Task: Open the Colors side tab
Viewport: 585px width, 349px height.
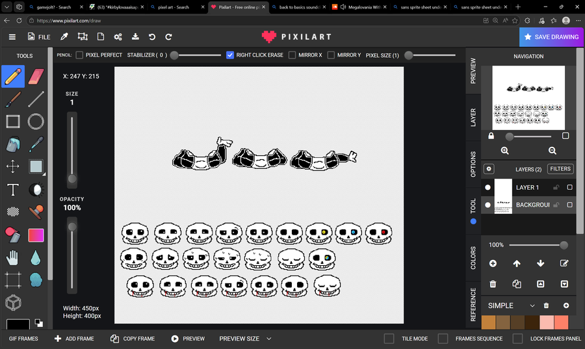Action: pyautogui.click(x=473, y=258)
